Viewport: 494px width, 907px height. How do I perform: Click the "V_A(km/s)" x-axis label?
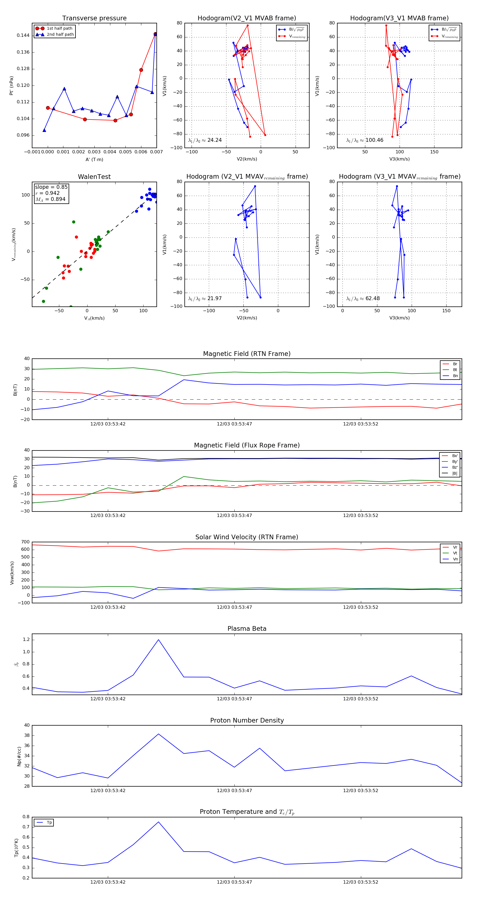[94, 318]
